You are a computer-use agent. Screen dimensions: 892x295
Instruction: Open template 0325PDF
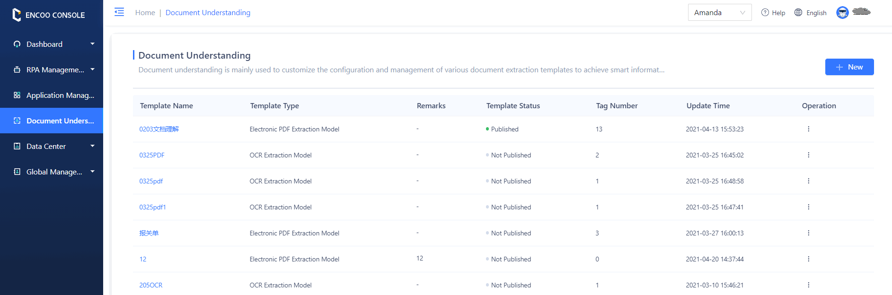click(x=152, y=155)
